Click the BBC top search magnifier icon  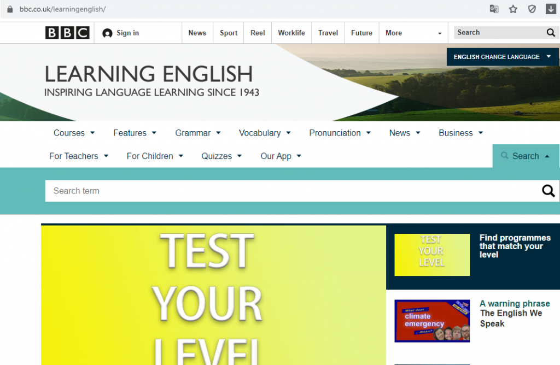point(551,33)
